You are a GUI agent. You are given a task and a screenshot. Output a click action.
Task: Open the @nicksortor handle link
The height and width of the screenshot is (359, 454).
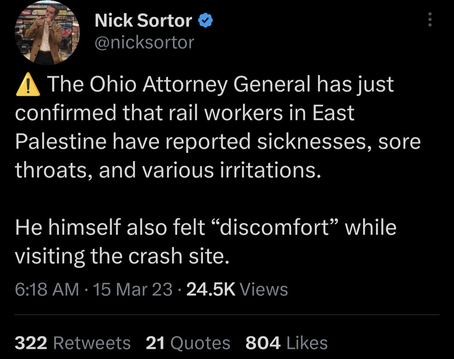pos(144,43)
